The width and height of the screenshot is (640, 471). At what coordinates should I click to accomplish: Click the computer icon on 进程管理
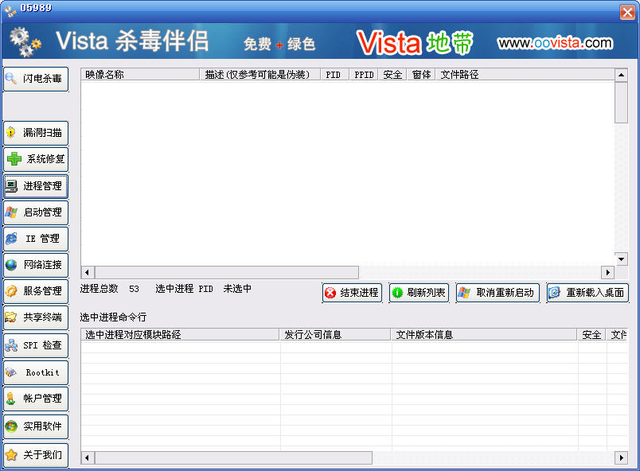[11, 186]
